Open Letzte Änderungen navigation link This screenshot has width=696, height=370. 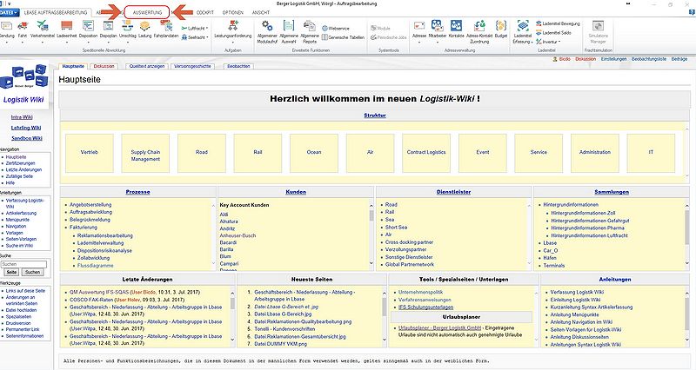[23, 169]
